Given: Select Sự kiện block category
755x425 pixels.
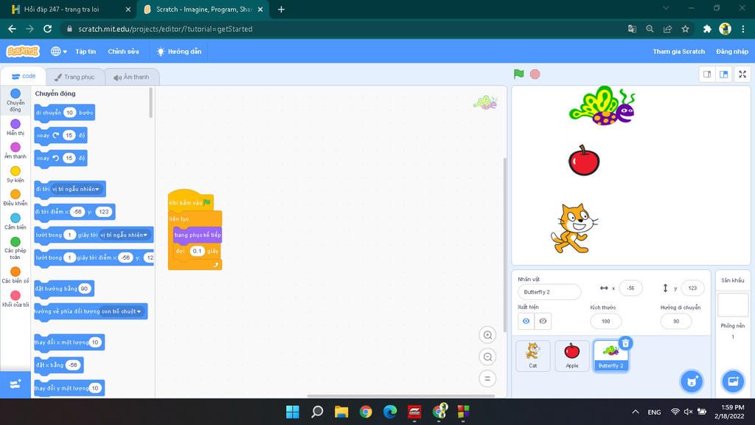Looking at the screenshot, I should (x=15, y=174).
